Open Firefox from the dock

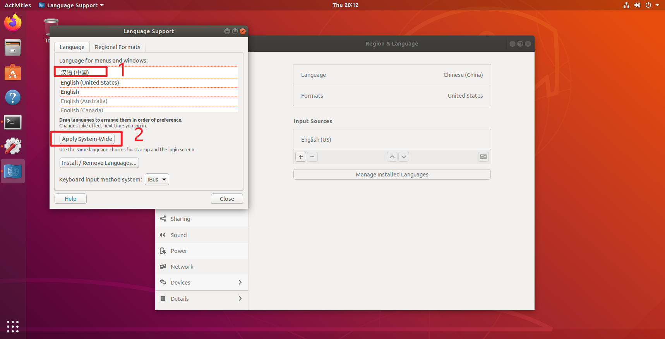(13, 23)
